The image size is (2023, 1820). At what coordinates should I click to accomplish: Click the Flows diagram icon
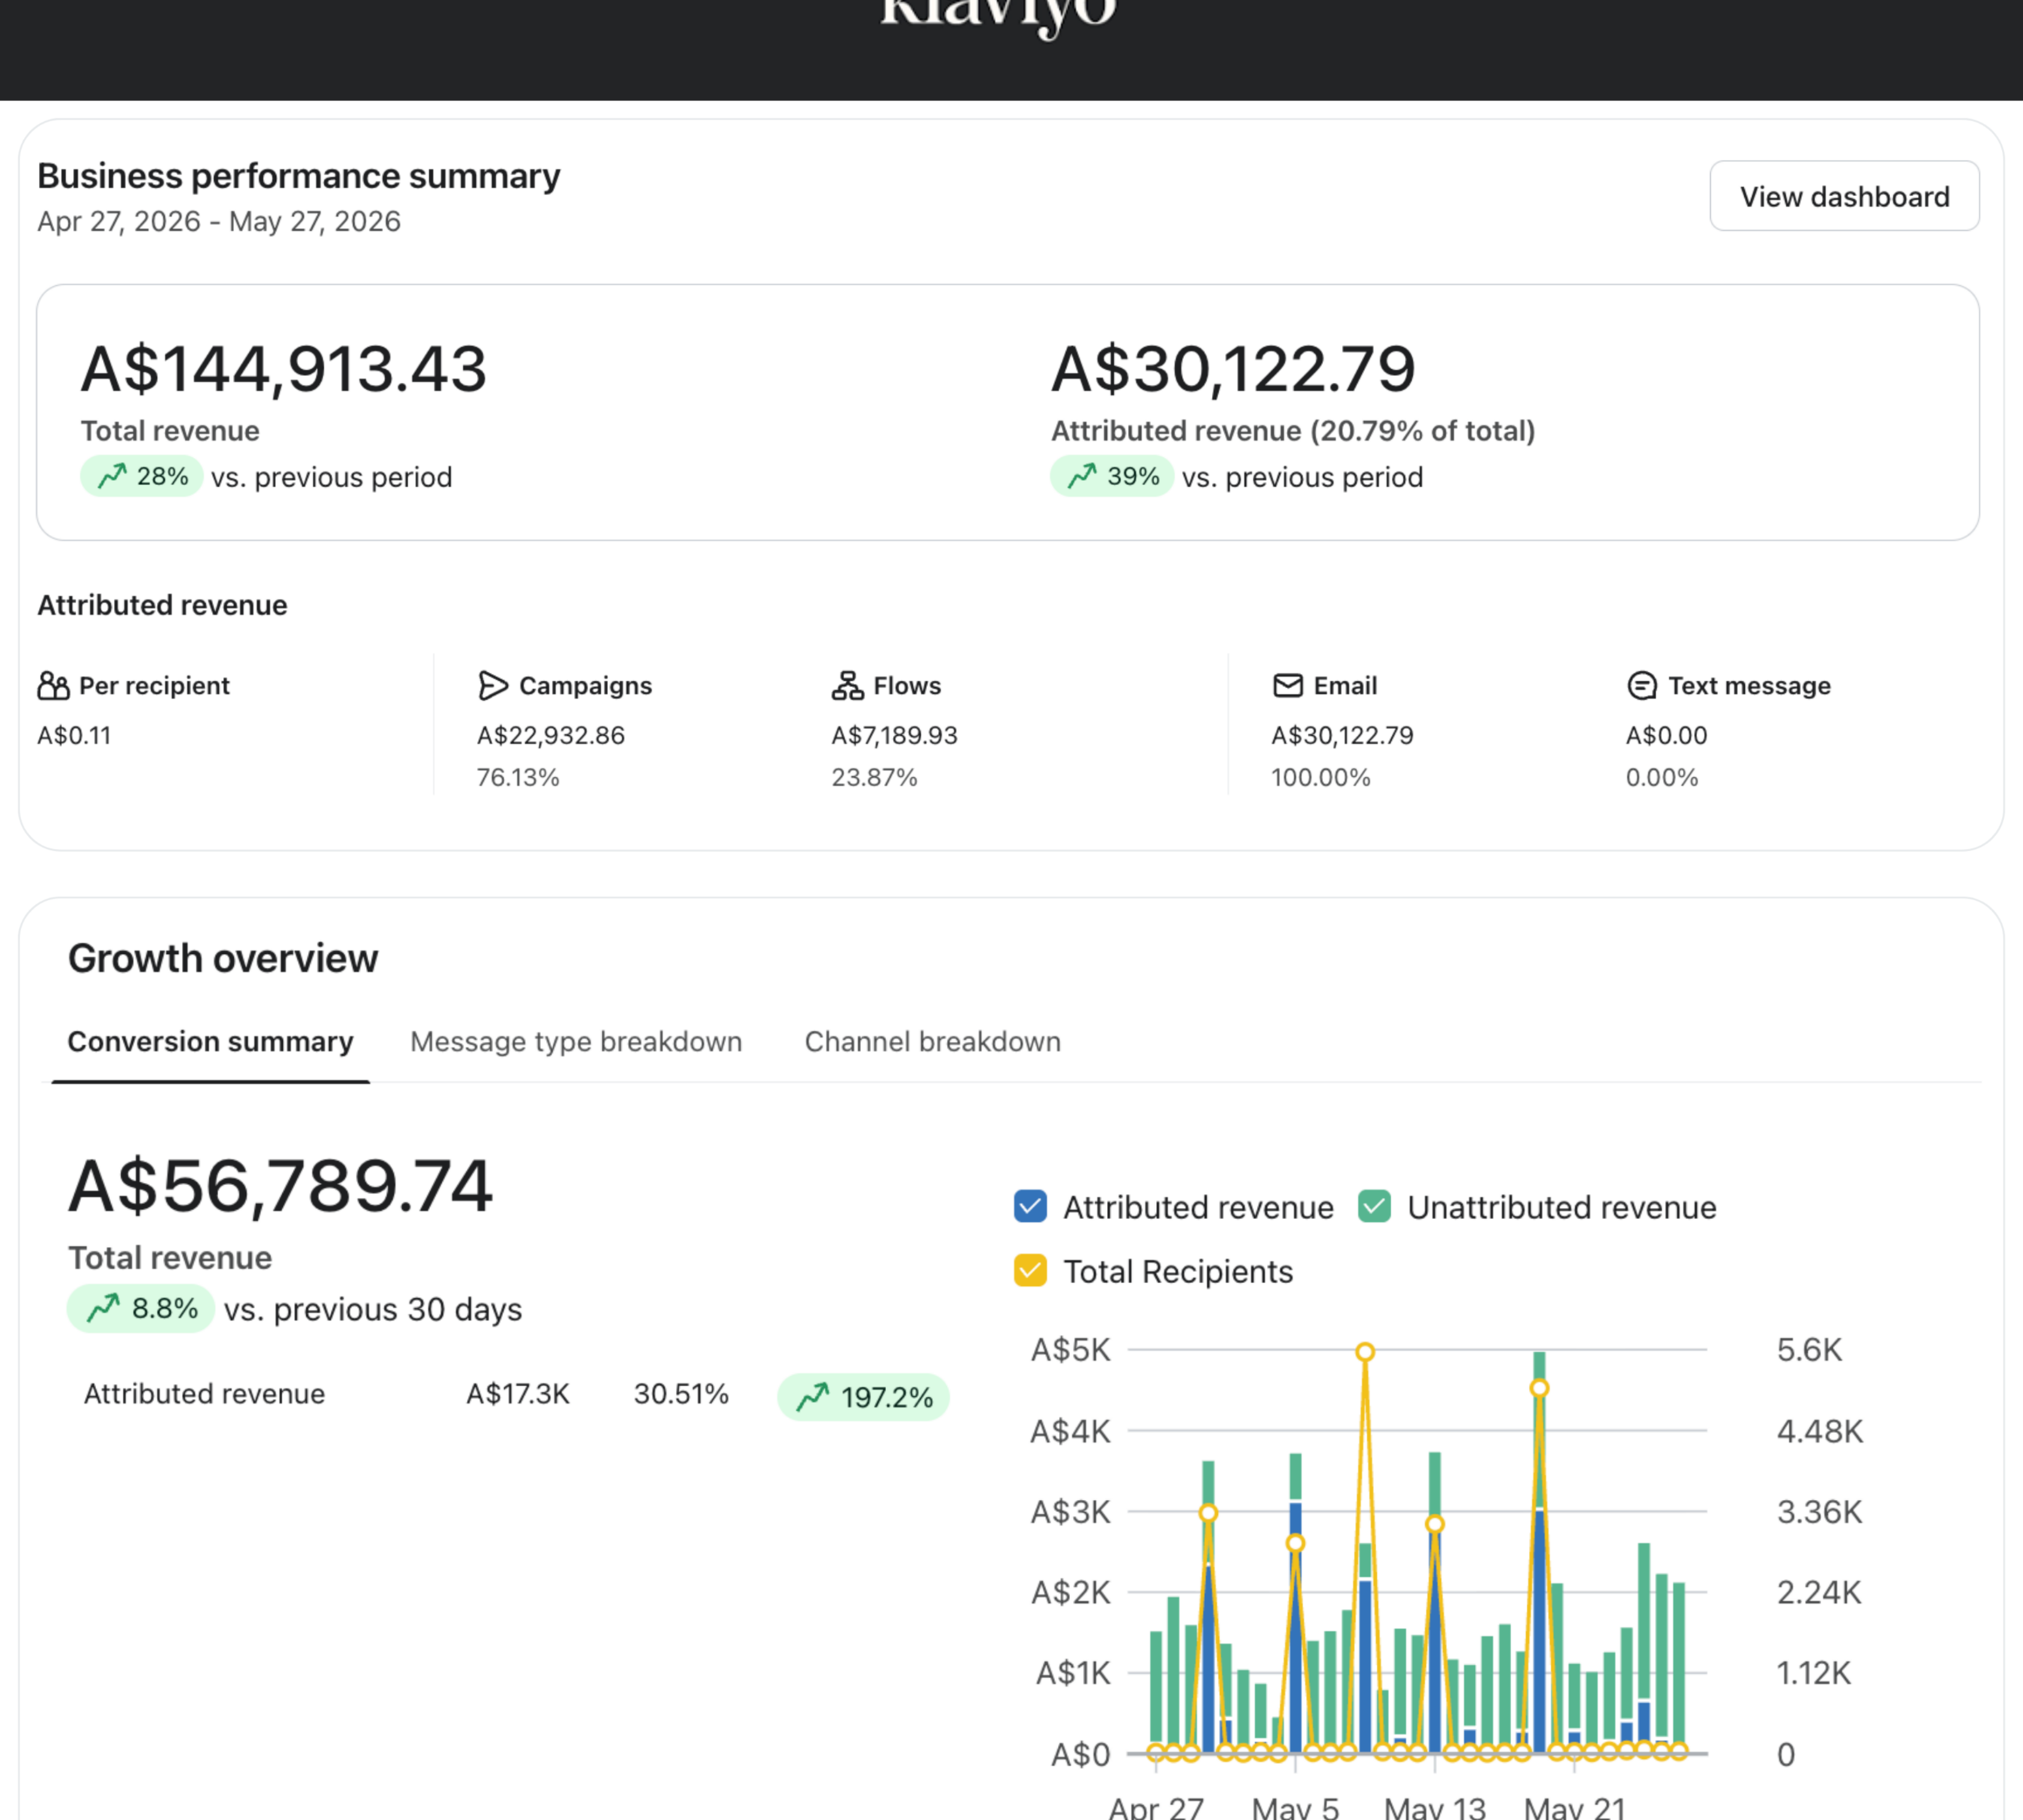point(847,686)
